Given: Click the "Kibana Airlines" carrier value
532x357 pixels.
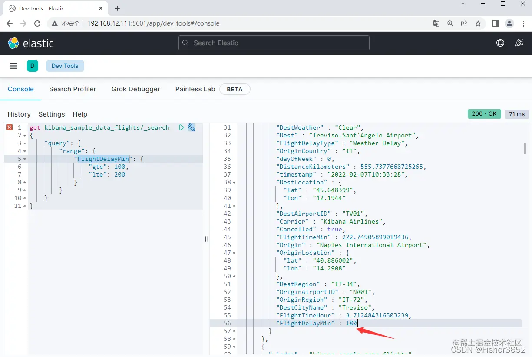Looking at the screenshot, I should pyautogui.click(x=352, y=221).
